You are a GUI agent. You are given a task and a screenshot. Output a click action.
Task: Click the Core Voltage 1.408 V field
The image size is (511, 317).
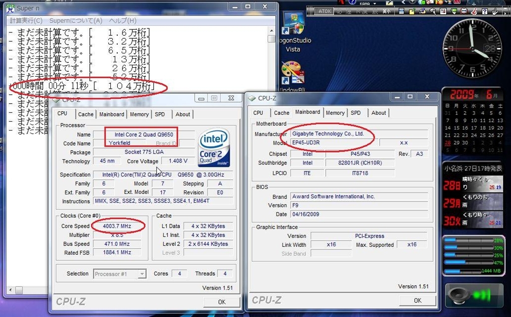click(x=178, y=161)
